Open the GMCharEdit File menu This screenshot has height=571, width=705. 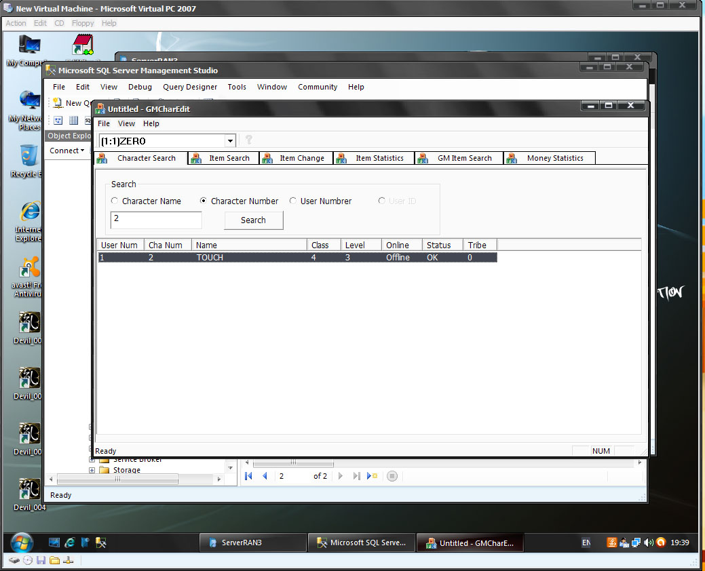coord(104,123)
